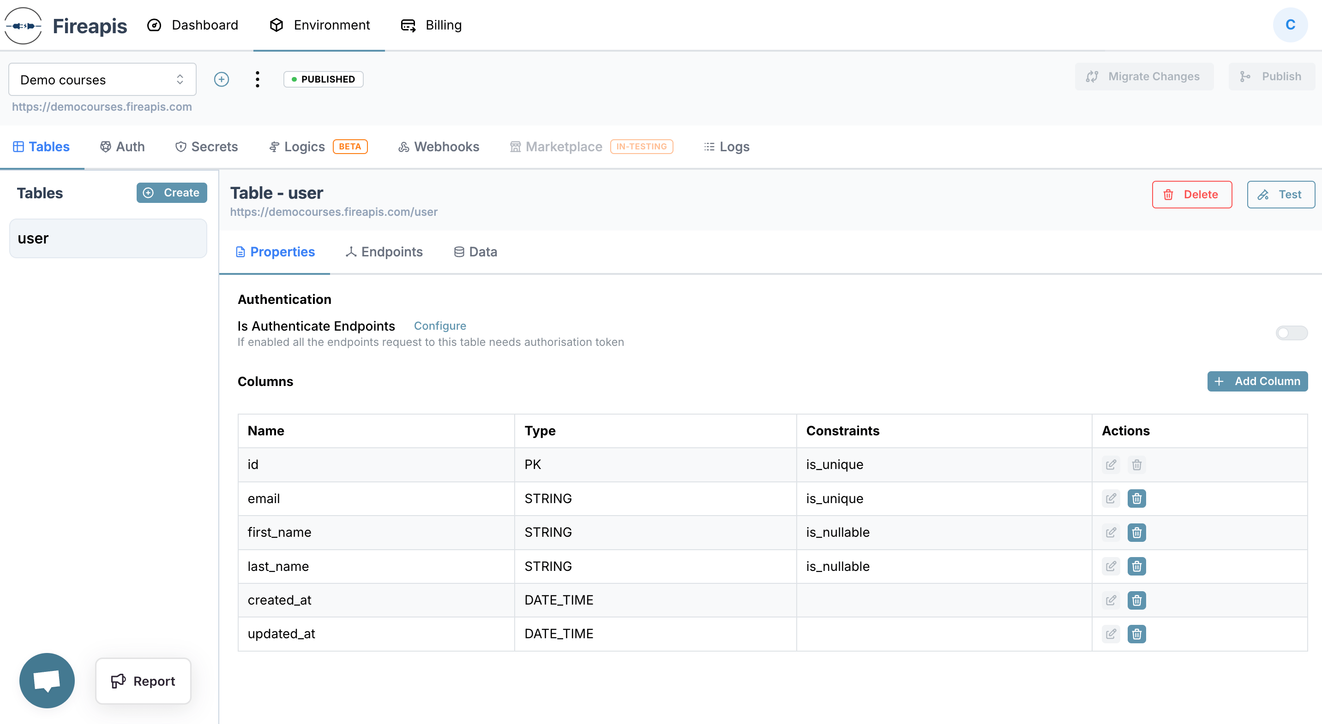Delete the first_name column
The width and height of the screenshot is (1322, 724).
1136,532
